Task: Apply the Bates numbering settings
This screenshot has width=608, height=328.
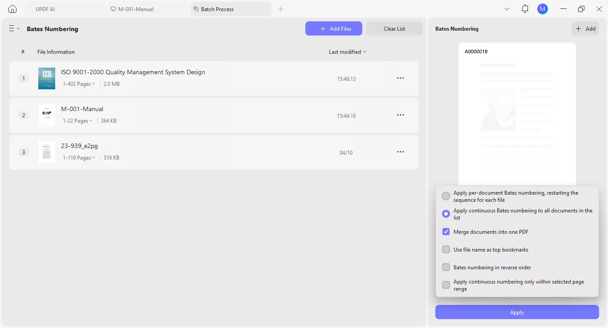Action: 517,312
